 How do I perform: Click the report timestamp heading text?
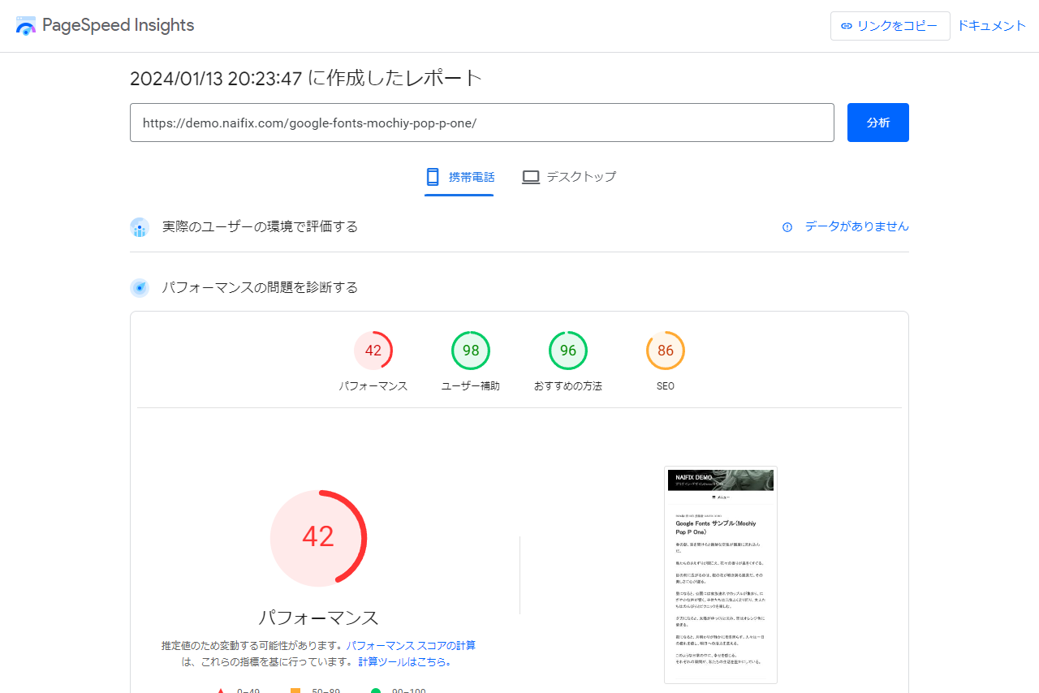[x=306, y=79]
